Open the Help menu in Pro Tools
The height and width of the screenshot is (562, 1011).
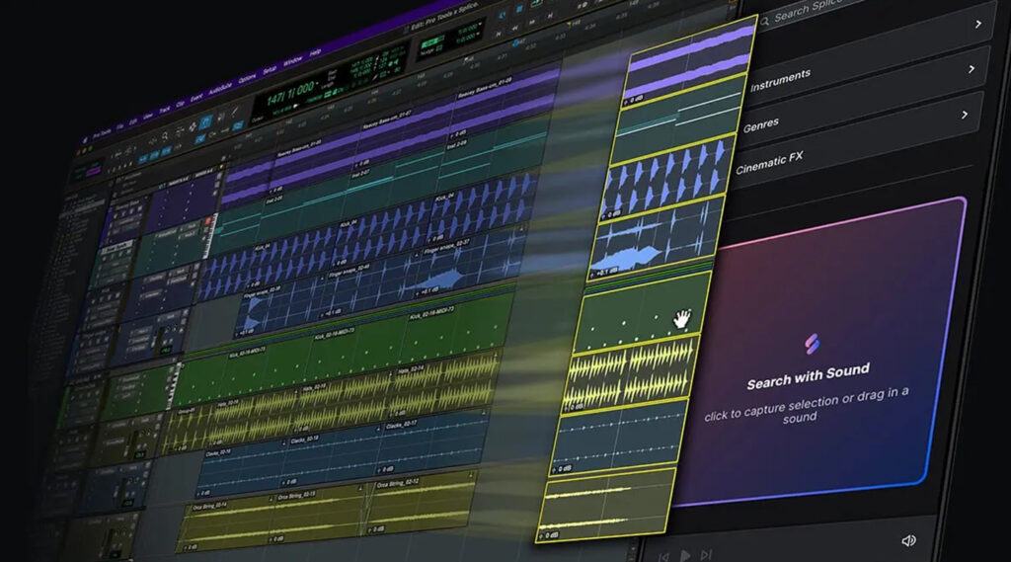315,52
